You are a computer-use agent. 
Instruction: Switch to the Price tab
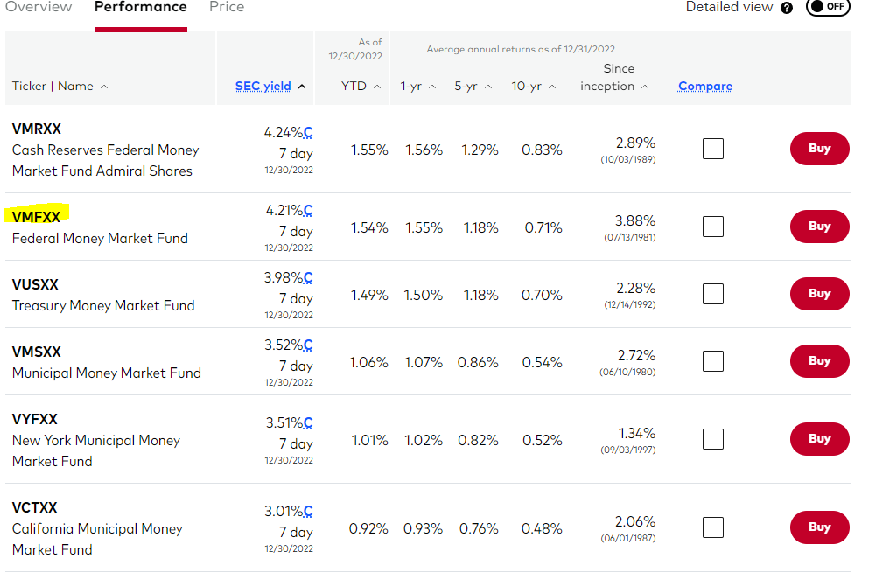(227, 7)
